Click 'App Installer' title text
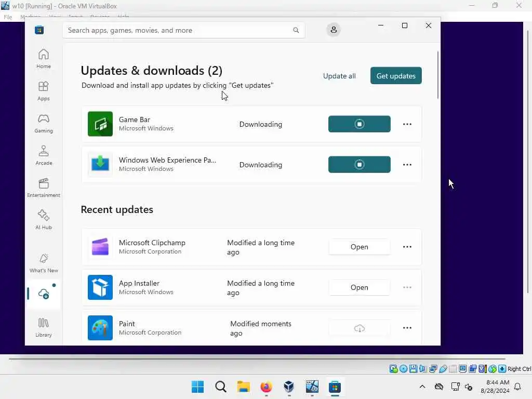The height and width of the screenshot is (399, 532). (139, 283)
